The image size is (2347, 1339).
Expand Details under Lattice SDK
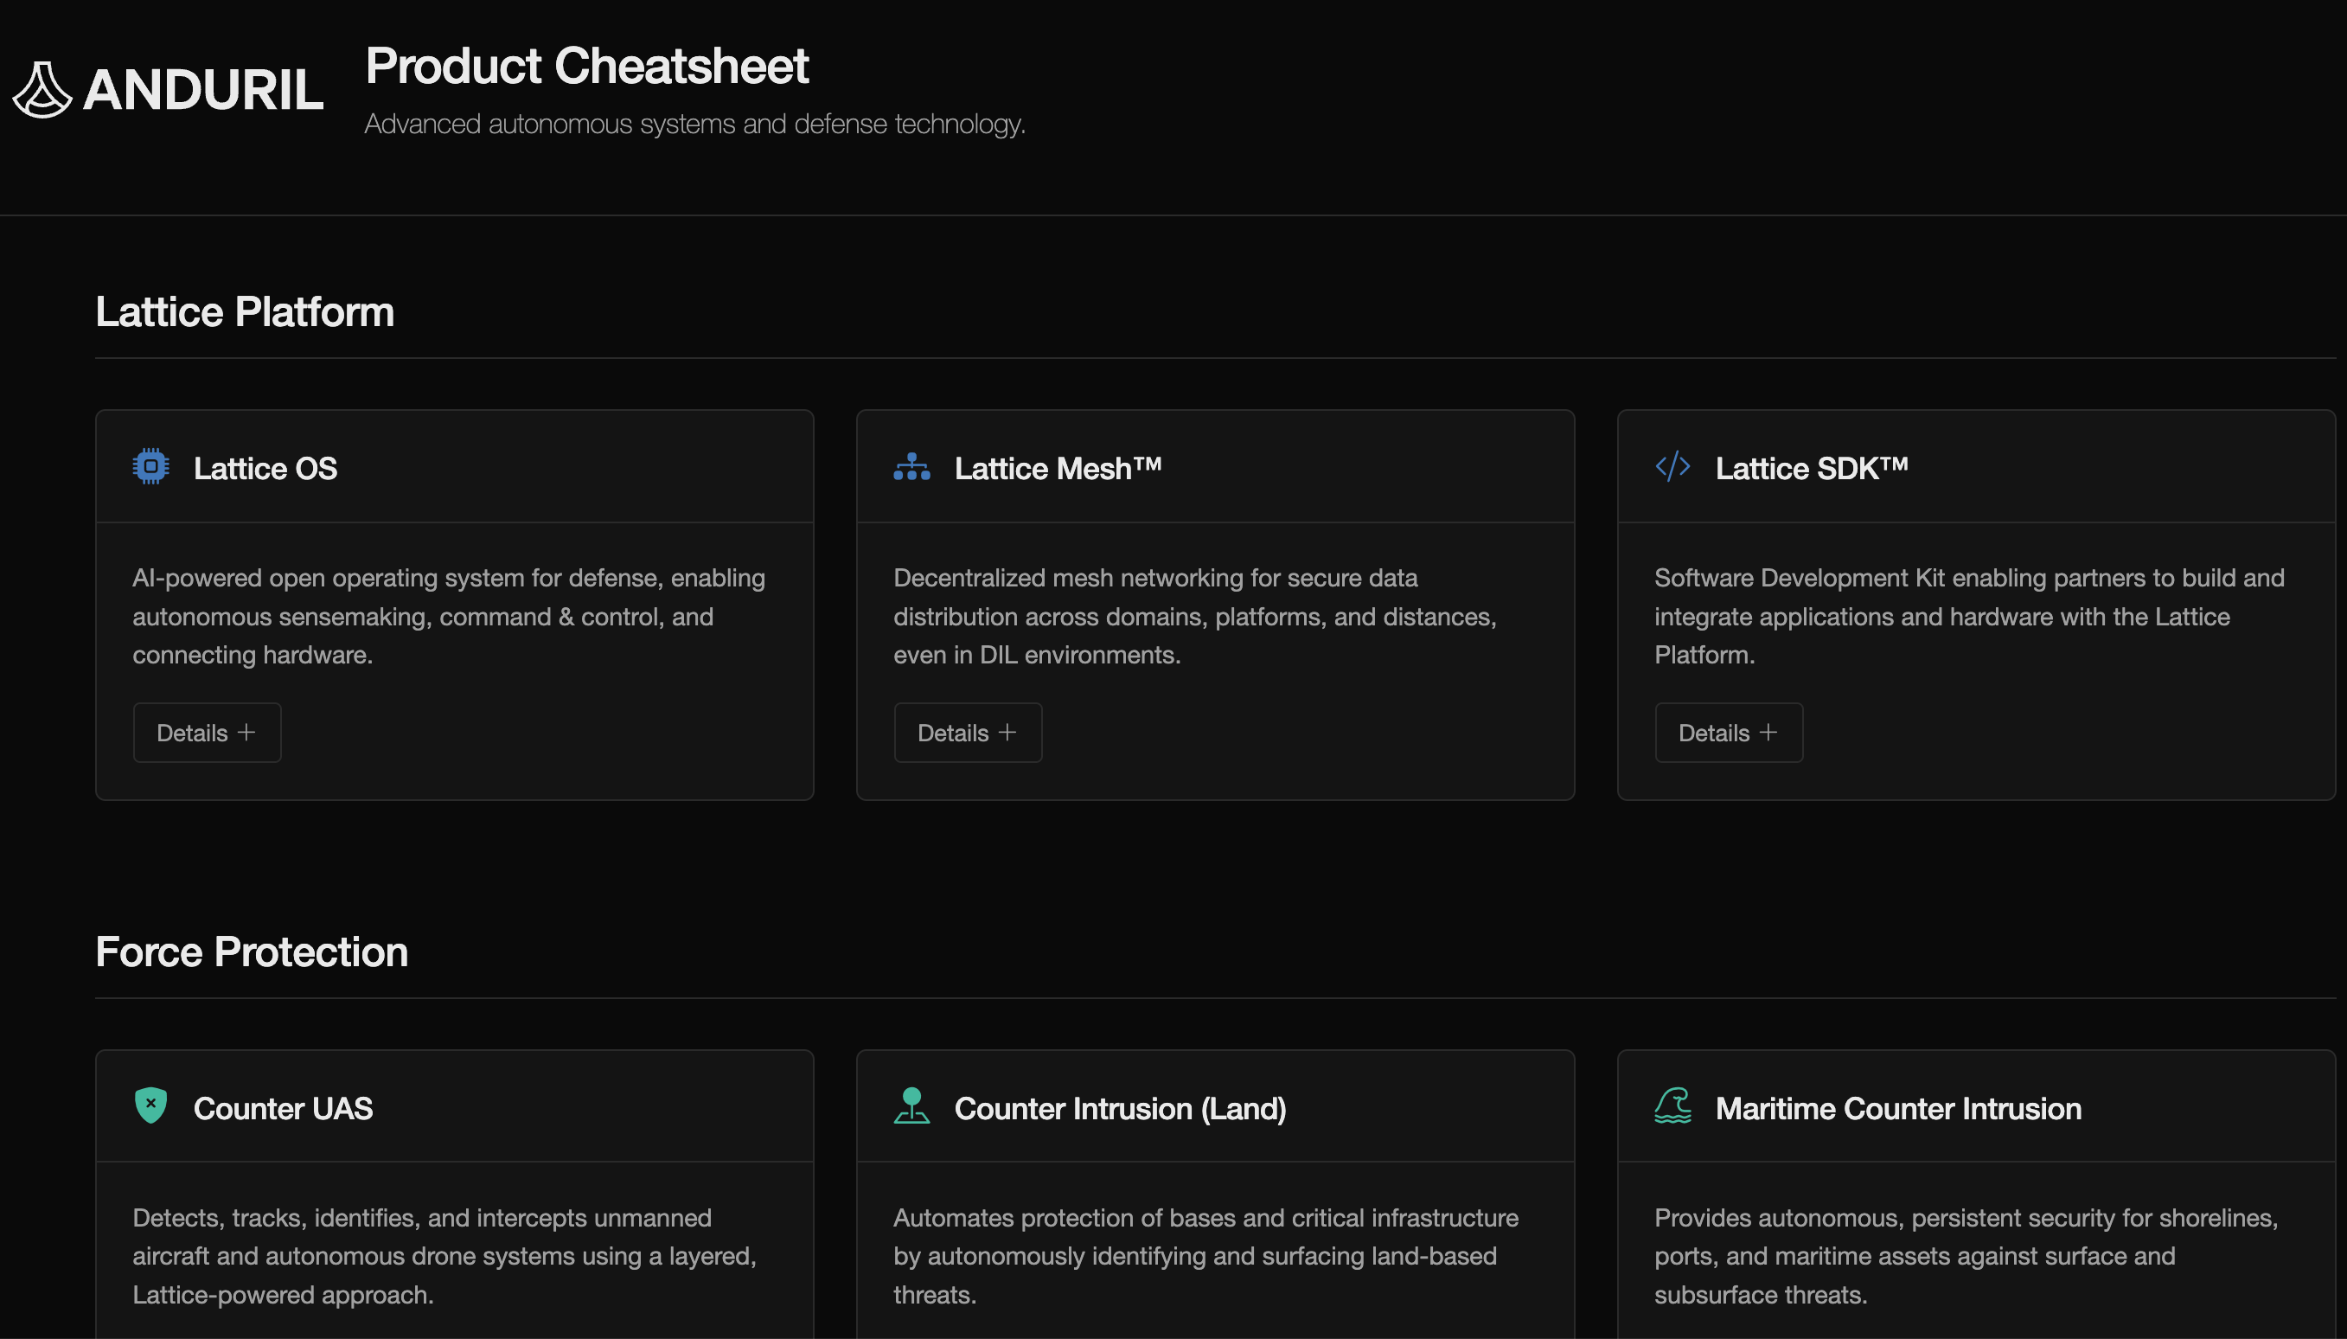tap(1730, 733)
